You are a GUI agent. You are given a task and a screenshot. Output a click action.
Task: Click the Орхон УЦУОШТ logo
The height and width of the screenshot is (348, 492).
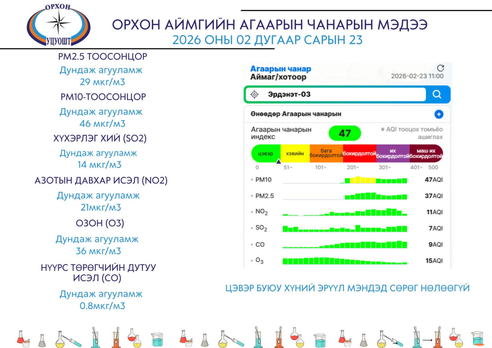[x=58, y=24]
